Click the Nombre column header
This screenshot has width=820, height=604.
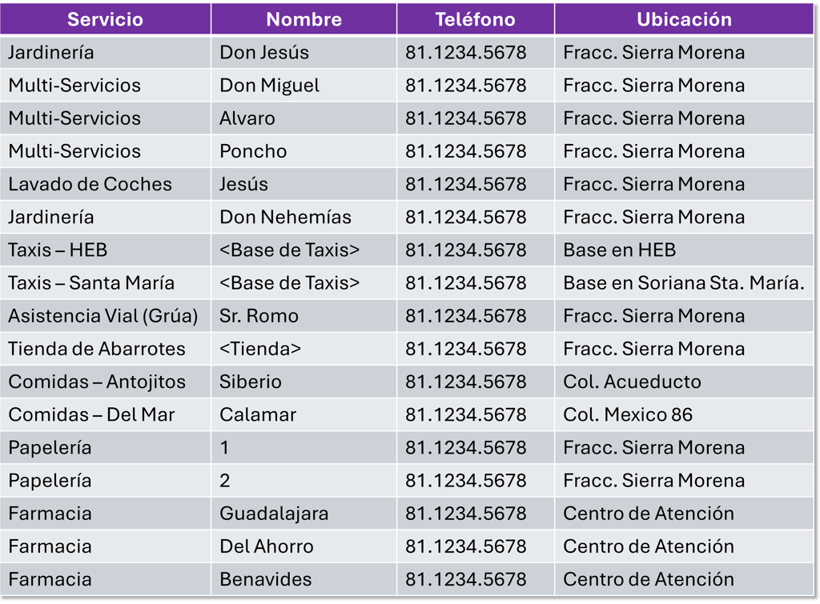click(x=303, y=19)
